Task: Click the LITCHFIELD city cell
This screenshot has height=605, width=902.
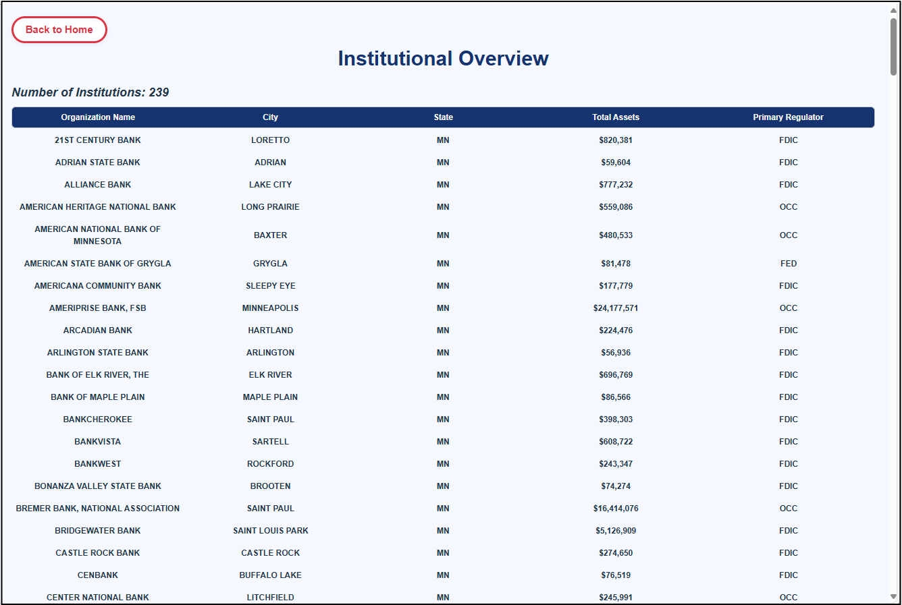Action: [270, 598]
